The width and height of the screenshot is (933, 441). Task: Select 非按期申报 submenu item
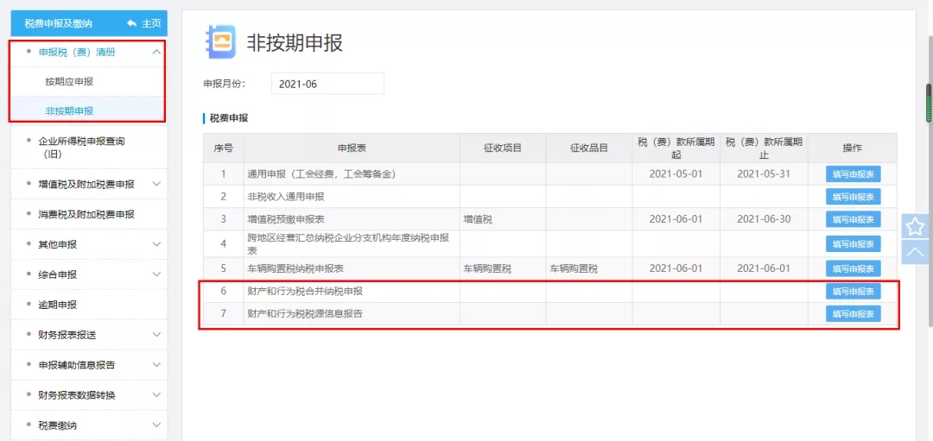pyautogui.click(x=69, y=110)
